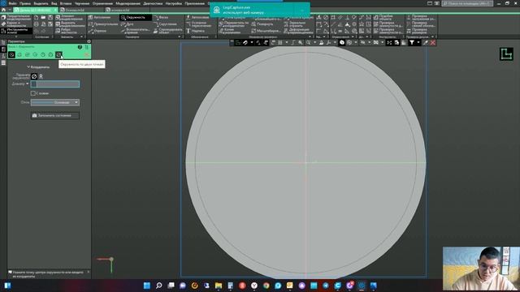Screen dimensions: 520x292
Task: Toggle the 'С осями' checkbox
Action: click(32, 93)
